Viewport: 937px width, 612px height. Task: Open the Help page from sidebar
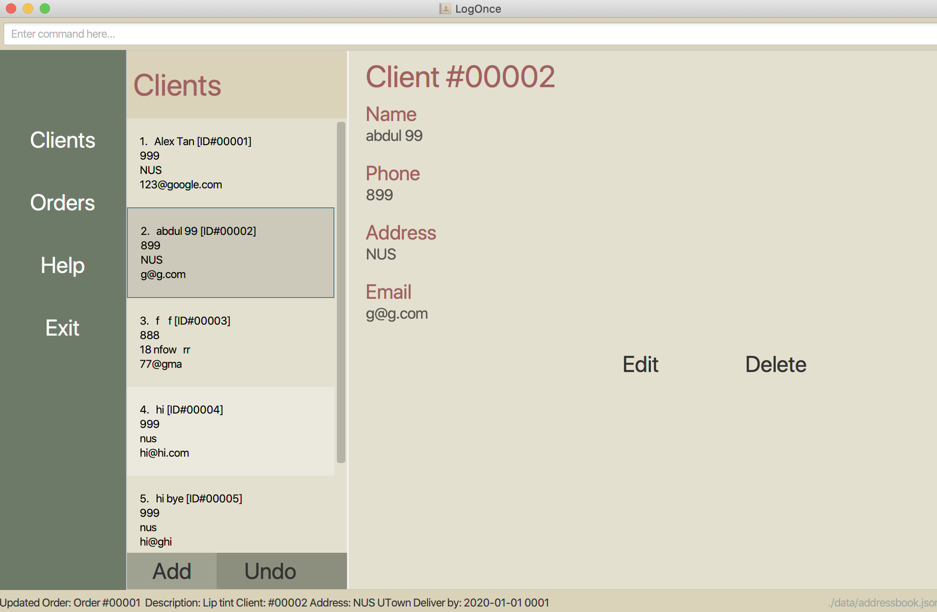tap(63, 265)
